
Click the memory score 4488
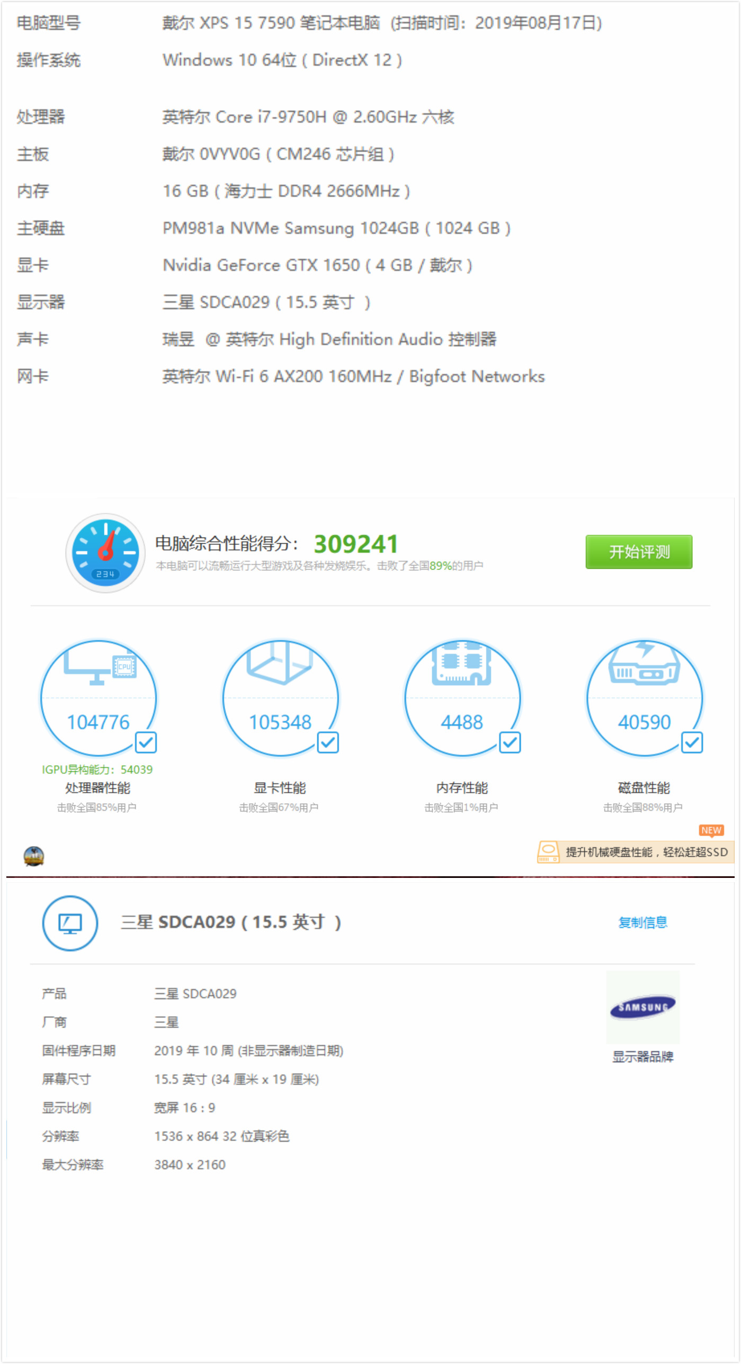[462, 722]
